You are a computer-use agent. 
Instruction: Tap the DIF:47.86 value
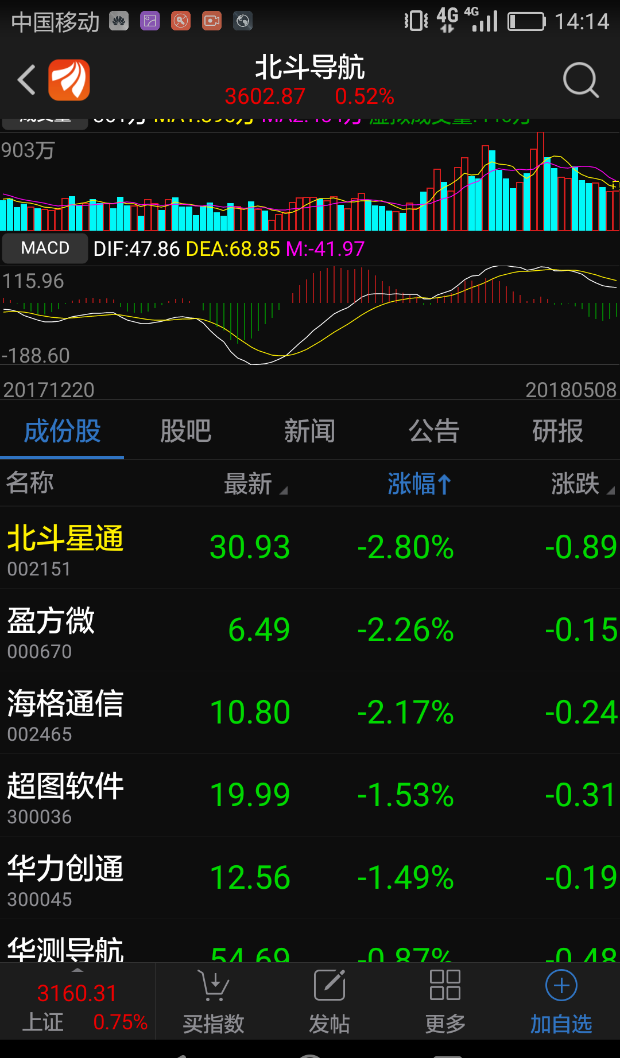coord(137,249)
